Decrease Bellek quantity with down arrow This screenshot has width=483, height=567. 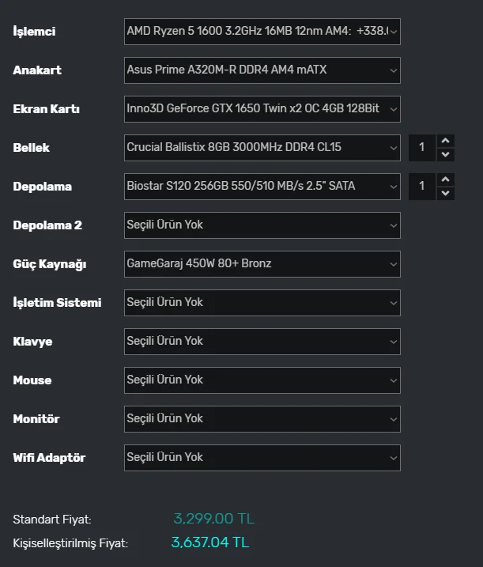(446, 154)
